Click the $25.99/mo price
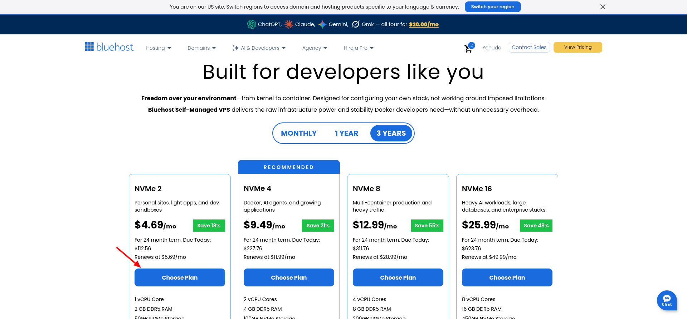This screenshot has width=687, height=319. 485,225
